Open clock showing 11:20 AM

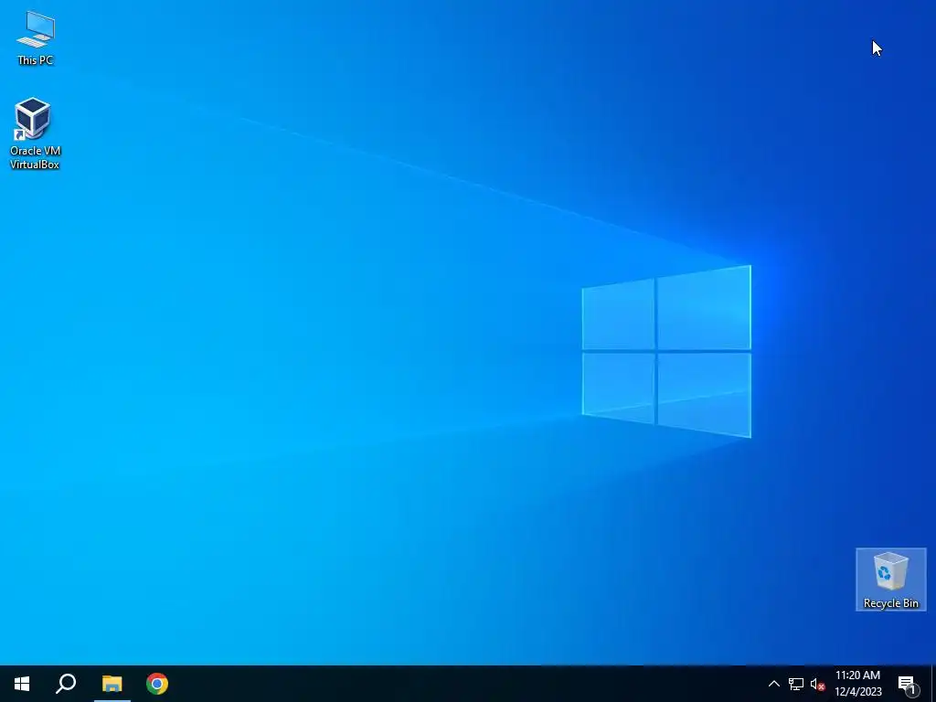click(857, 684)
